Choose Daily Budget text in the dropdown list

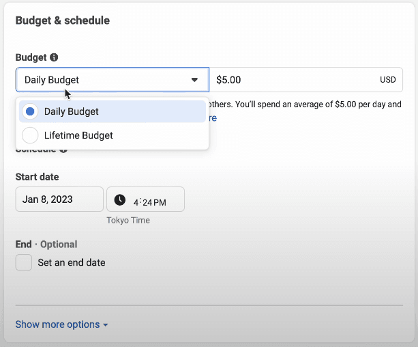[72, 111]
